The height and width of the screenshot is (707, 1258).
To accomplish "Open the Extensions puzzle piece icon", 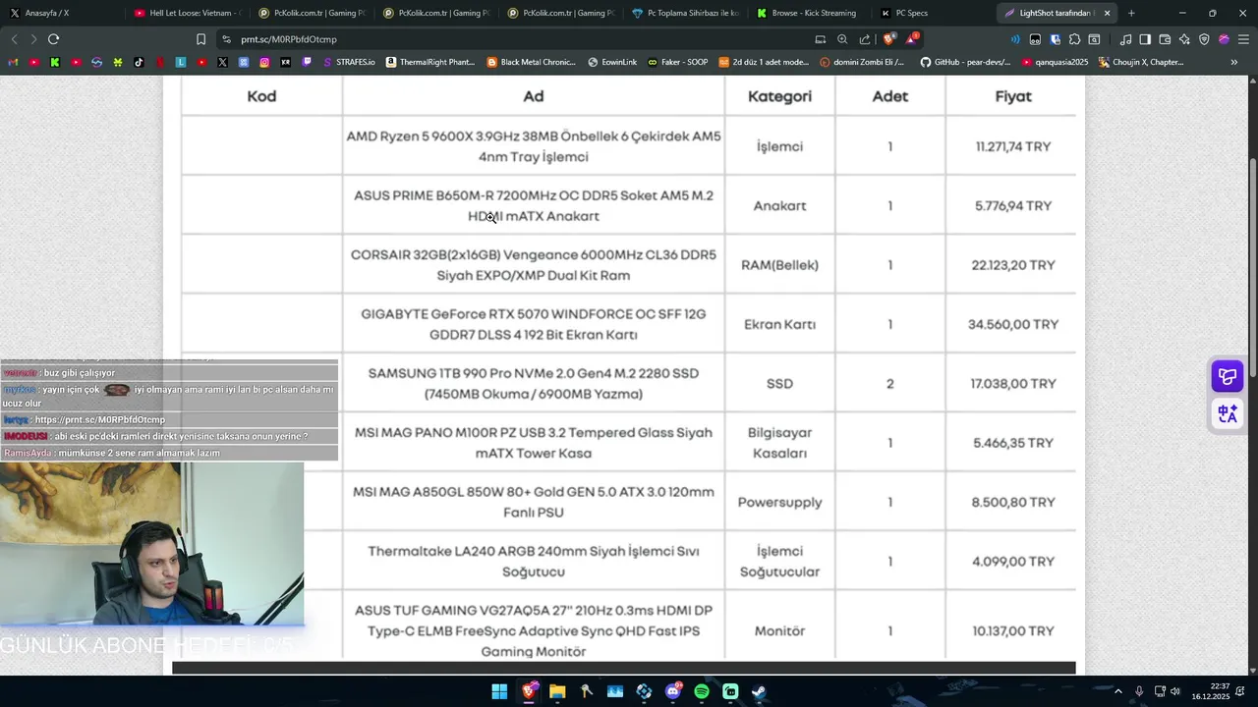I will pyautogui.click(x=1074, y=39).
